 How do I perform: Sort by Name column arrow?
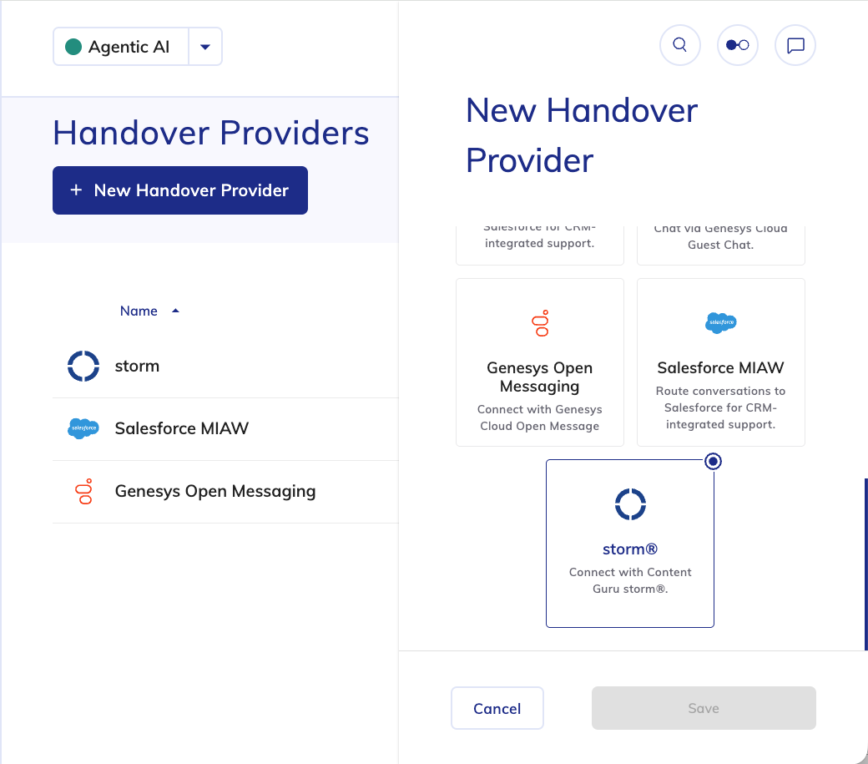[175, 311]
